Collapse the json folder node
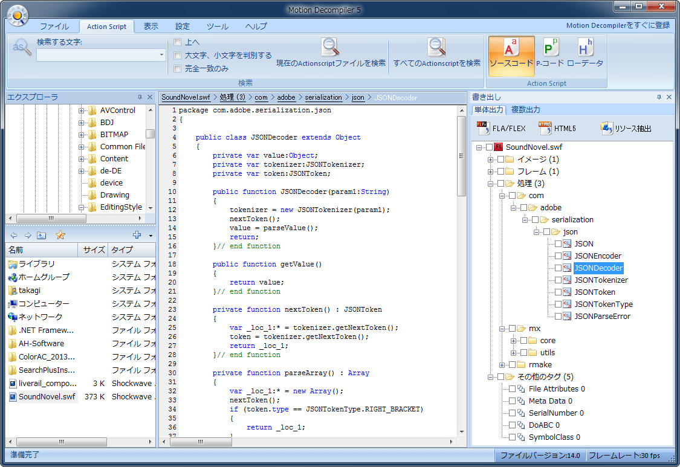 pyautogui.click(x=537, y=232)
